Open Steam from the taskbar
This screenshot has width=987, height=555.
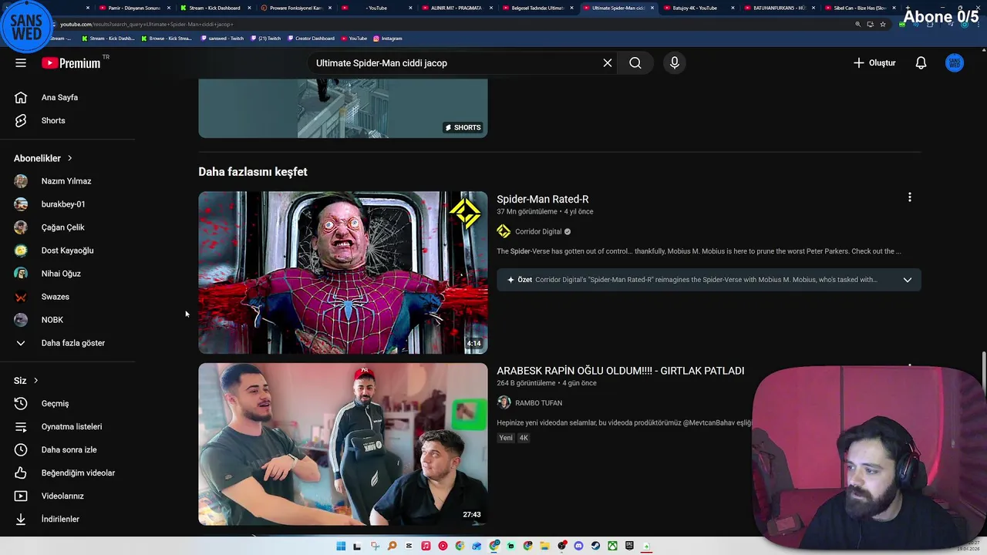click(x=595, y=547)
